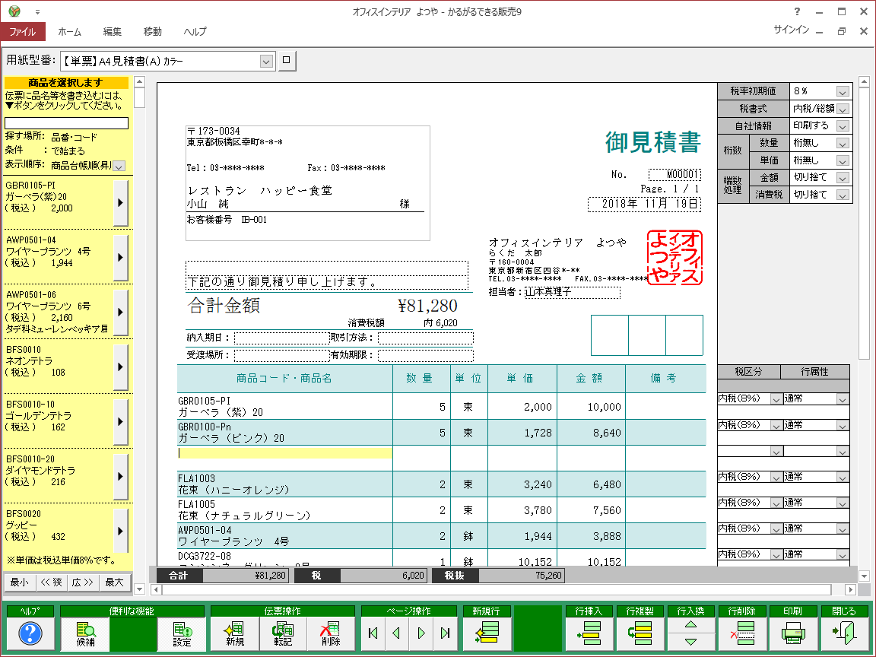
Task: Click the 最大 width button
Action: pos(115,582)
